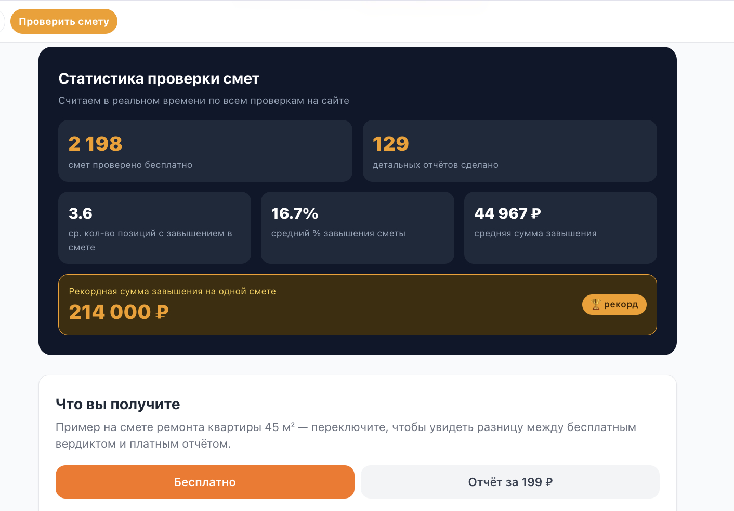Select the 3.6 ср. кол-во позиций card

pyautogui.click(x=154, y=227)
